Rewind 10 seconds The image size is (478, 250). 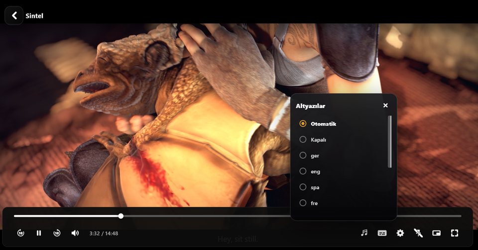coord(20,233)
